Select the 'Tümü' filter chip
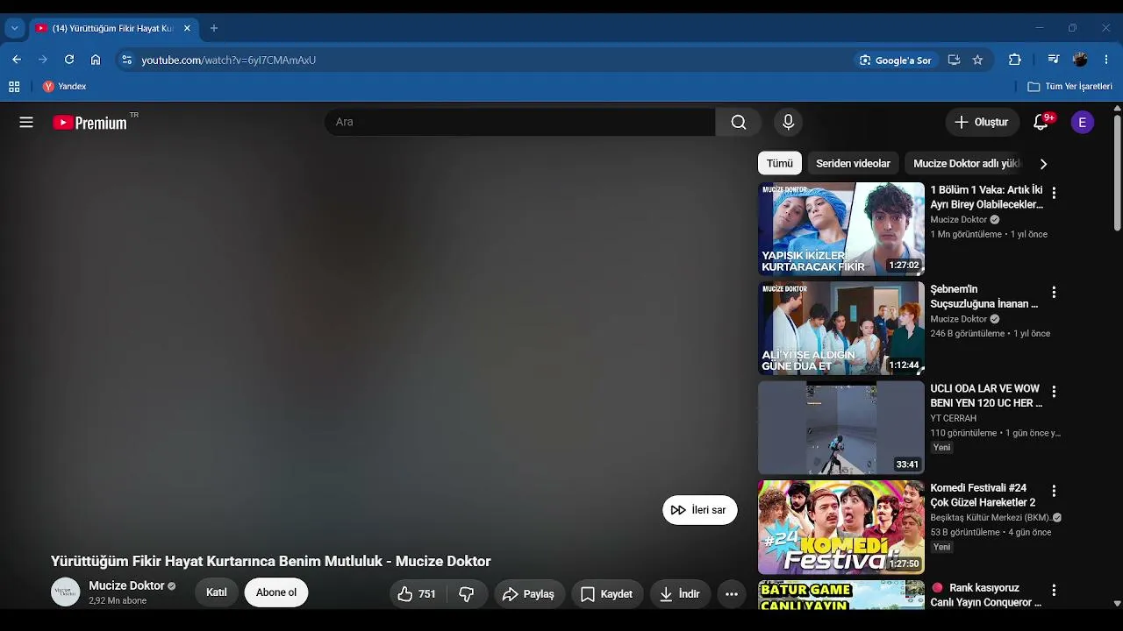This screenshot has height=631, width=1123. point(780,164)
